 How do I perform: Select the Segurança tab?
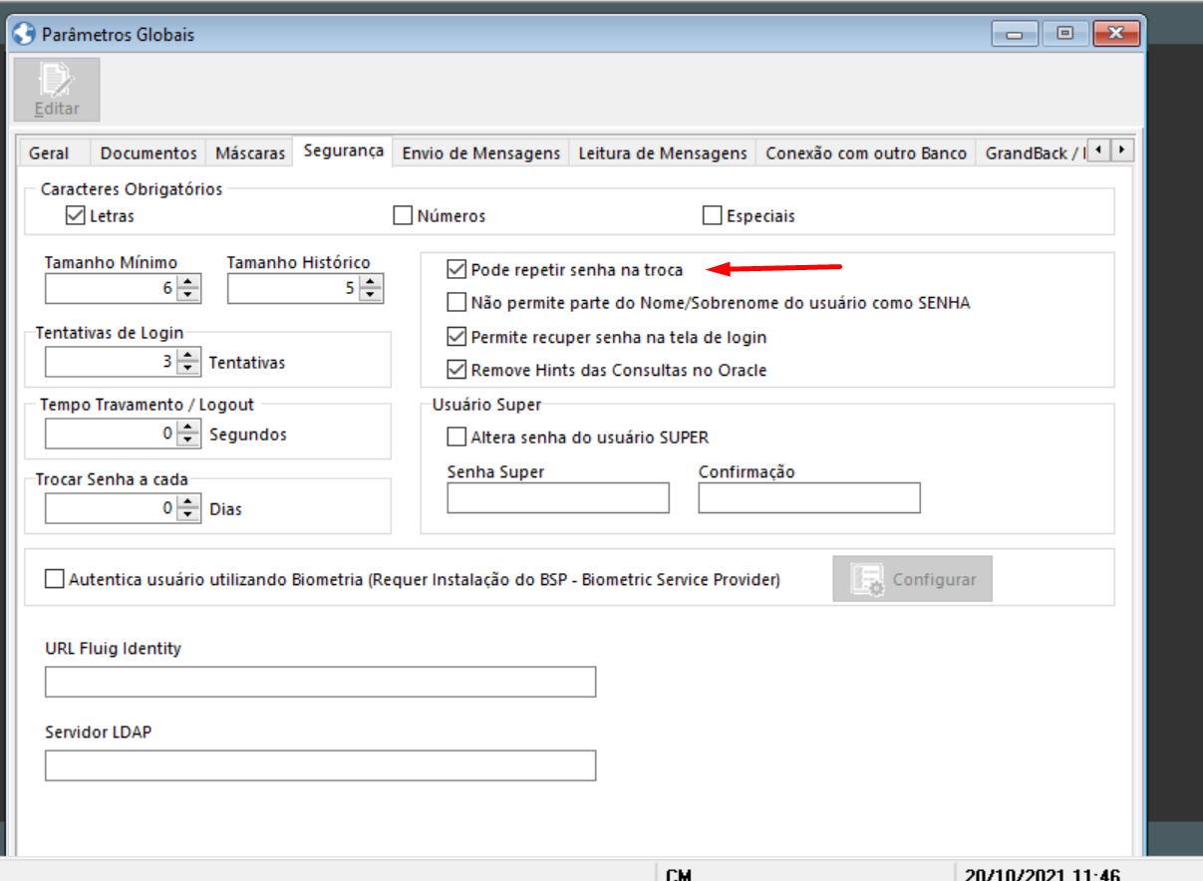(343, 151)
